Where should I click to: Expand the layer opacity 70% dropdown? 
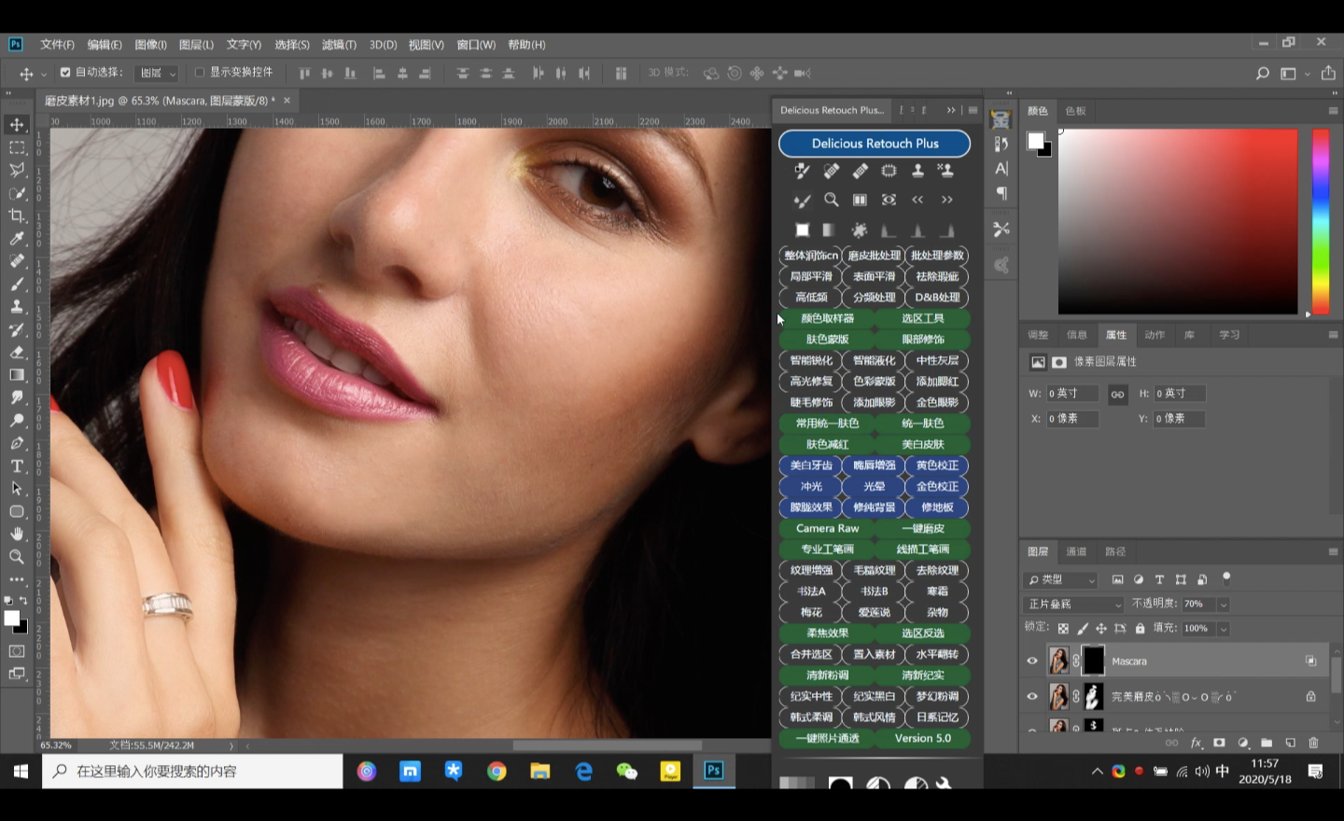1224,605
